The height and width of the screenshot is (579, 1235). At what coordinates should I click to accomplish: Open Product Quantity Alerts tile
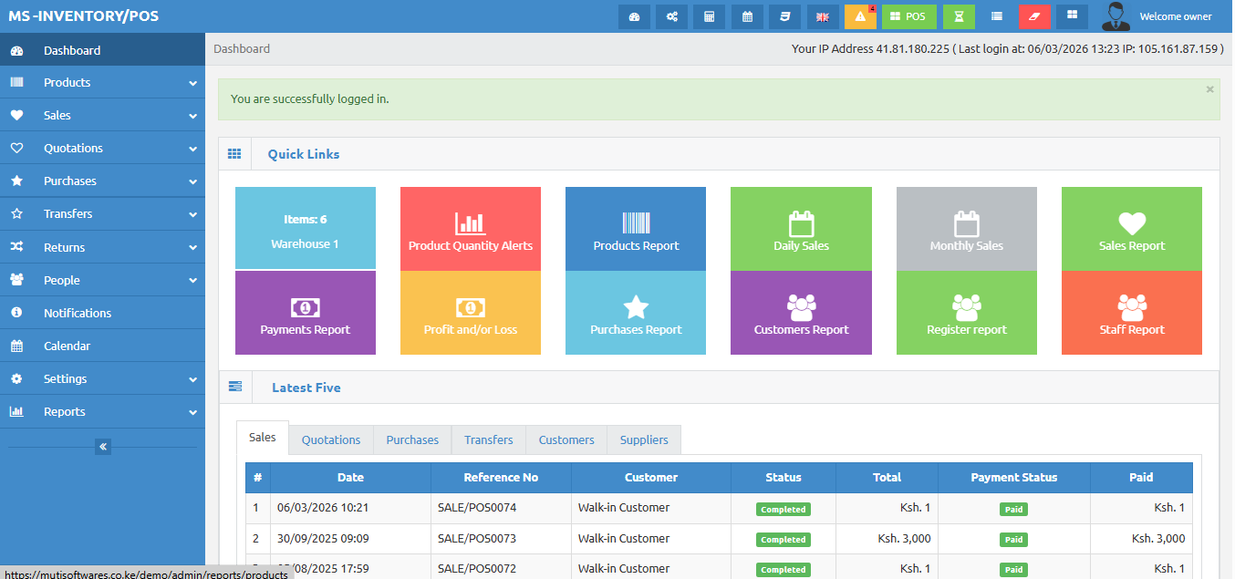[x=471, y=229]
